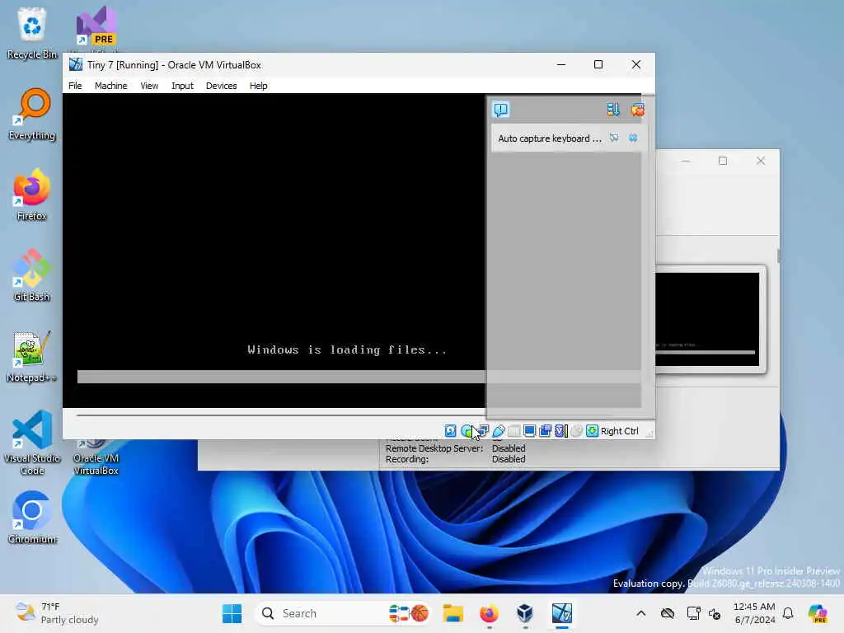Screen dimensions: 844x633
Task: Minimize the Tiny 7 VirtualBox window
Action: click(560, 64)
